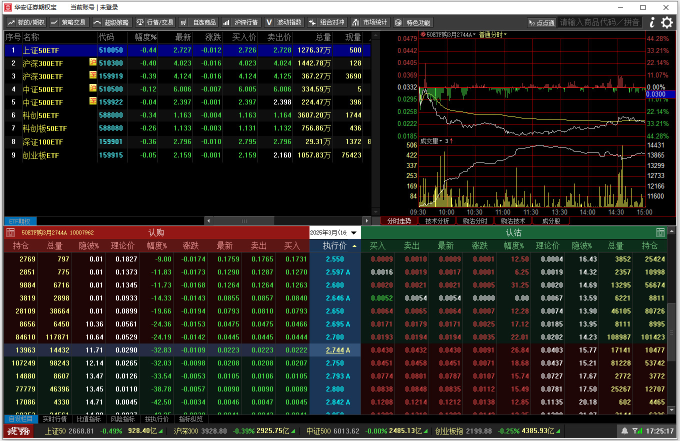Select the 科创板50ETF row
Viewport: 680px width, 441px height.
(x=187, y=128)
